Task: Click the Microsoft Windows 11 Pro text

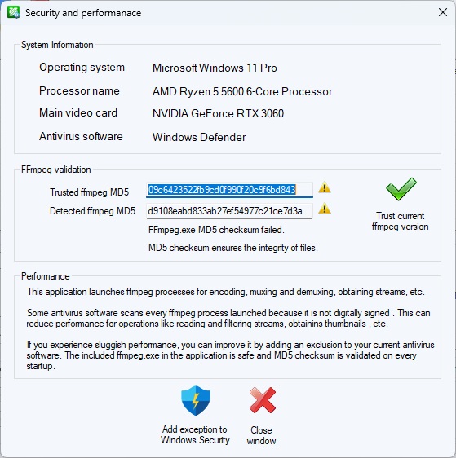Action: tap(215, 68)
